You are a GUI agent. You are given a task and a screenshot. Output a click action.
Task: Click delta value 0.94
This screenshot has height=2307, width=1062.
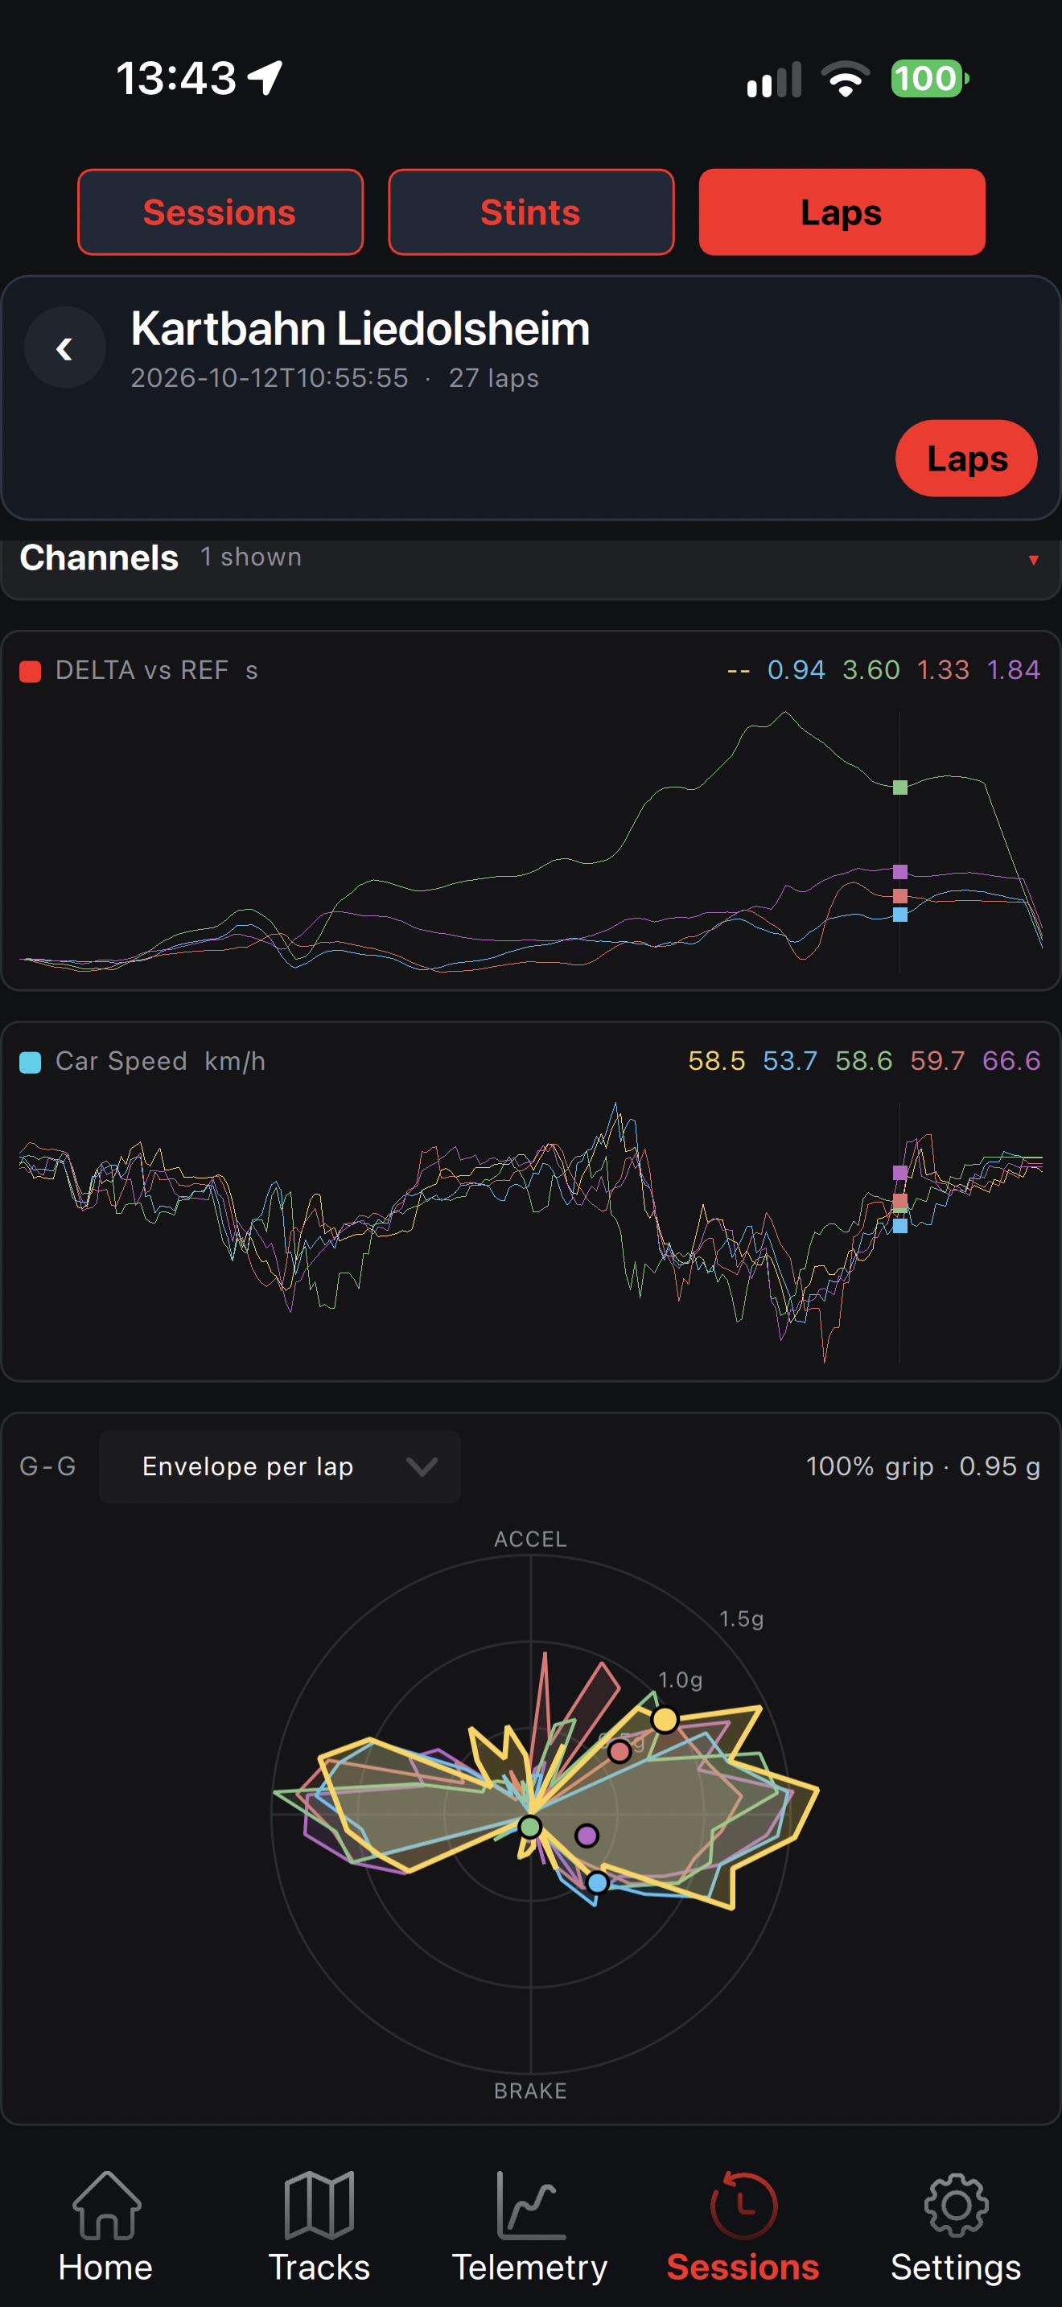pos(796,670)
